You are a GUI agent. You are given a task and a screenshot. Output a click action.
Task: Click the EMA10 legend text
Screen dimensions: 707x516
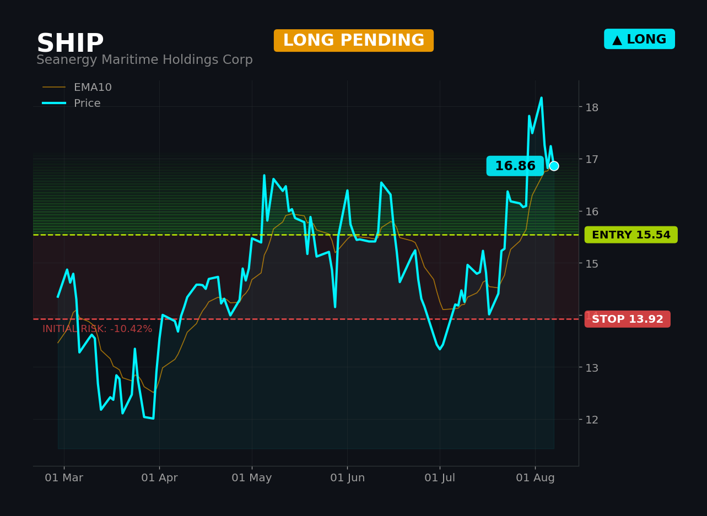(x=93, y=88)
